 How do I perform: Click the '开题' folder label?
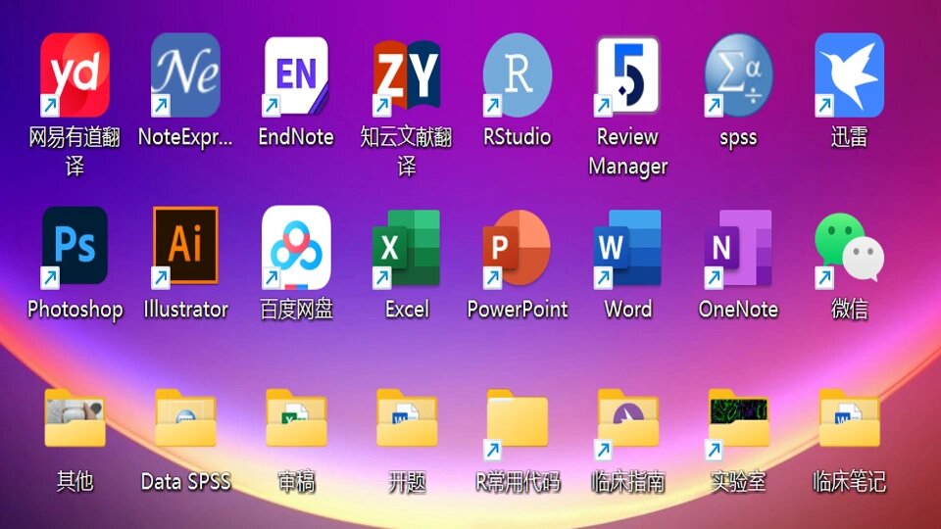pyautogui.click(x=406, y=482)
